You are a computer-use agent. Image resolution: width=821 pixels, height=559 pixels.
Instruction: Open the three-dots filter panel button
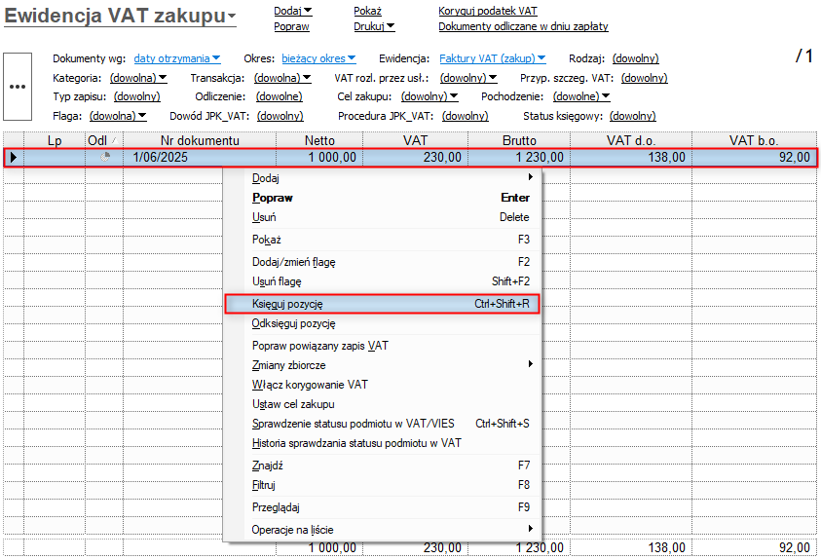pyautogui.click(x=18, y=87)
